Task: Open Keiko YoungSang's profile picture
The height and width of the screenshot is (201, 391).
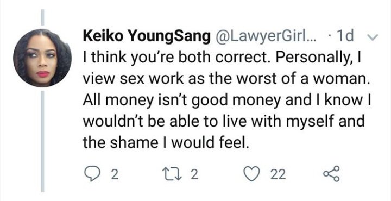Action: click(42, 58)
